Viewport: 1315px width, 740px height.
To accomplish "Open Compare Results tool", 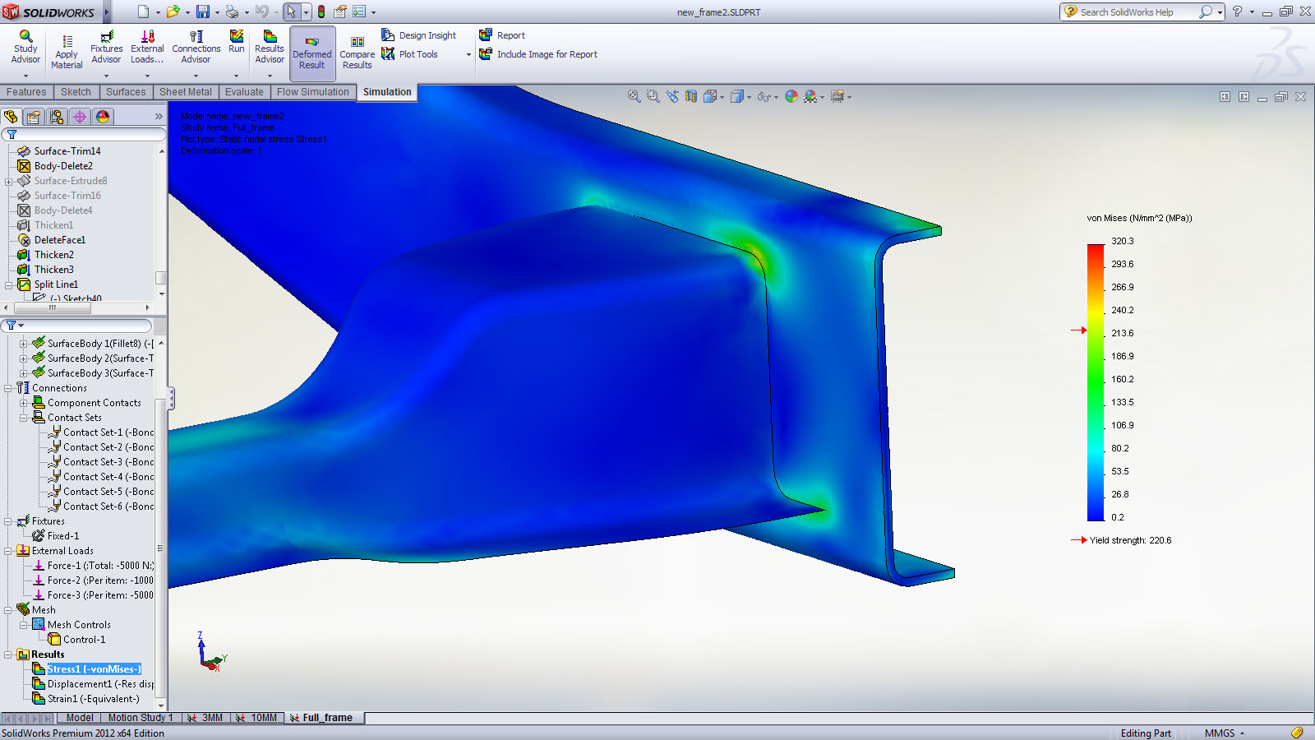I will (x=357, y=53).
